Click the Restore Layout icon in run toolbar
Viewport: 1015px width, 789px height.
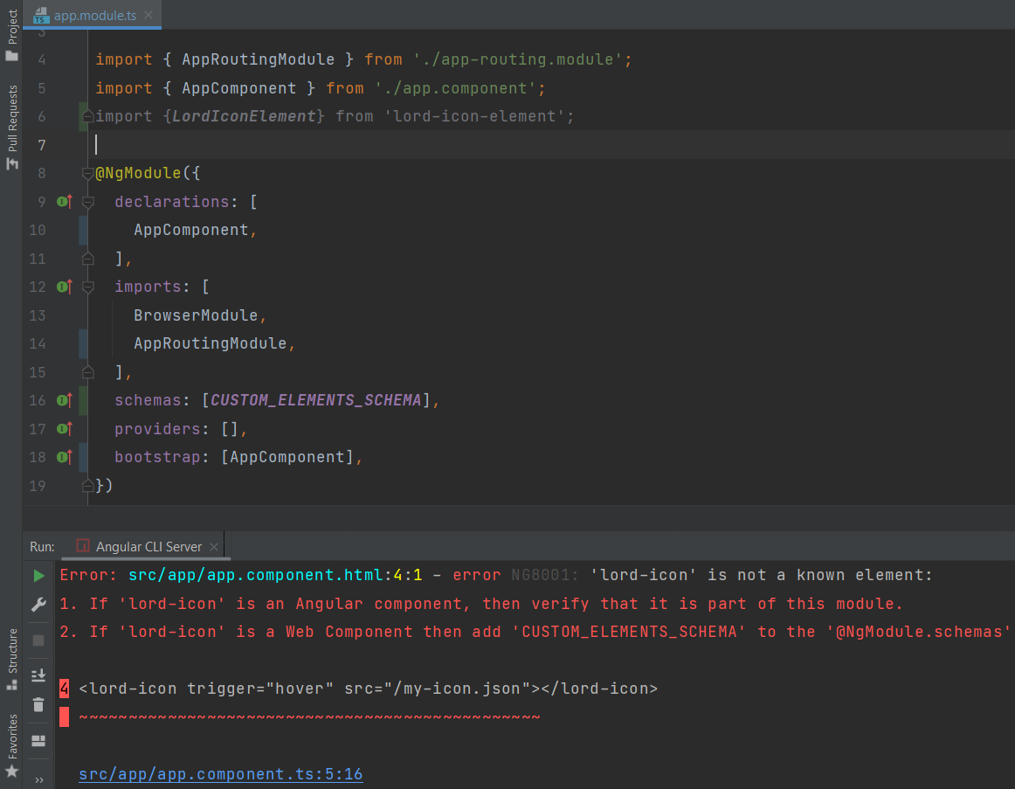click(38, 740)
